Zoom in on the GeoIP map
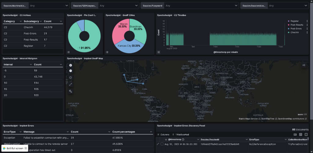Screen dimensions: 313x153 pos(71,65)
